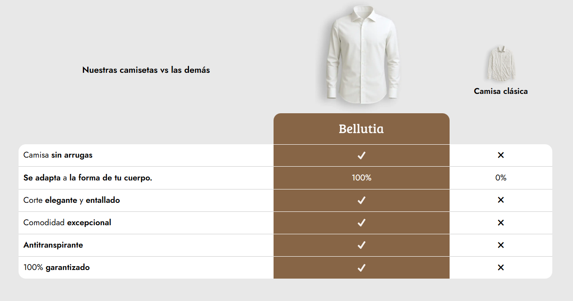Click the 100% value in Bellutia column
573x301 pixels.
coord(362,177)
